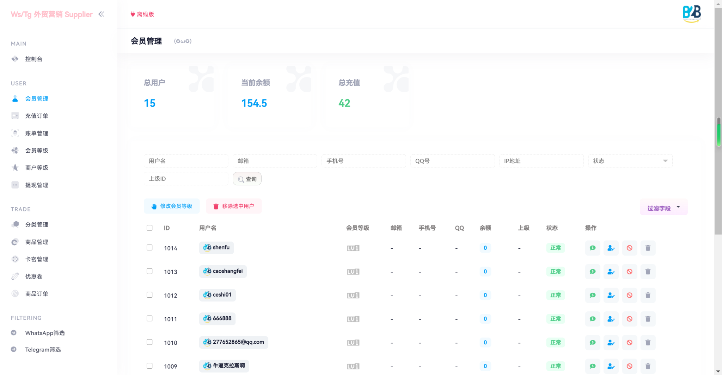The height and width of the screenshot is (375, 722).
Task: Ban user ceshi01
Action: pos(629,295)
